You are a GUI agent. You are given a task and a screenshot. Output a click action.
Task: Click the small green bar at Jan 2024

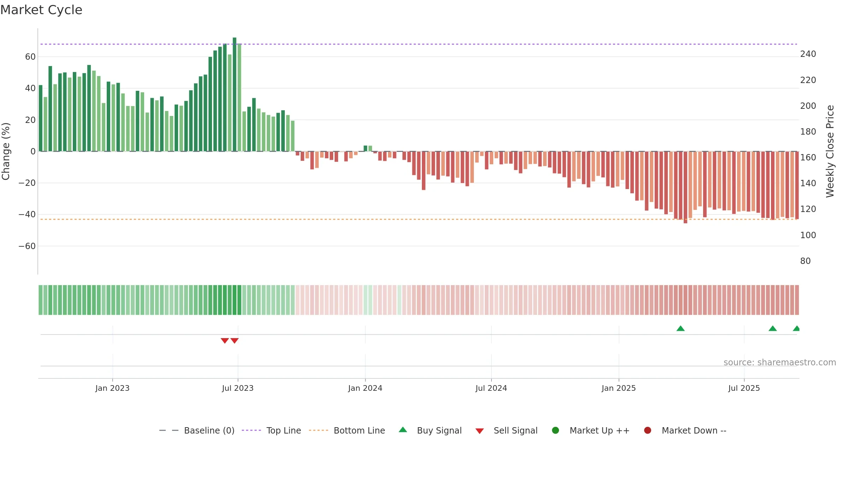[365, 148]
